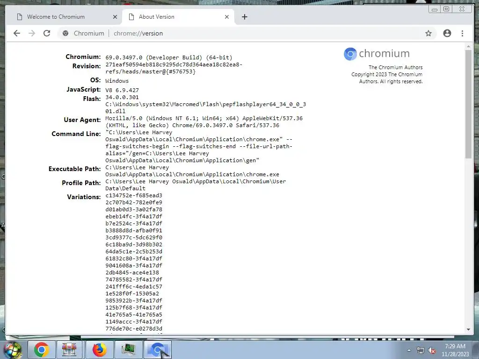Image resolution: width=479 pixels, height=359 pixels.
Task: Click the Profile Path label
Action: [81, 183]
